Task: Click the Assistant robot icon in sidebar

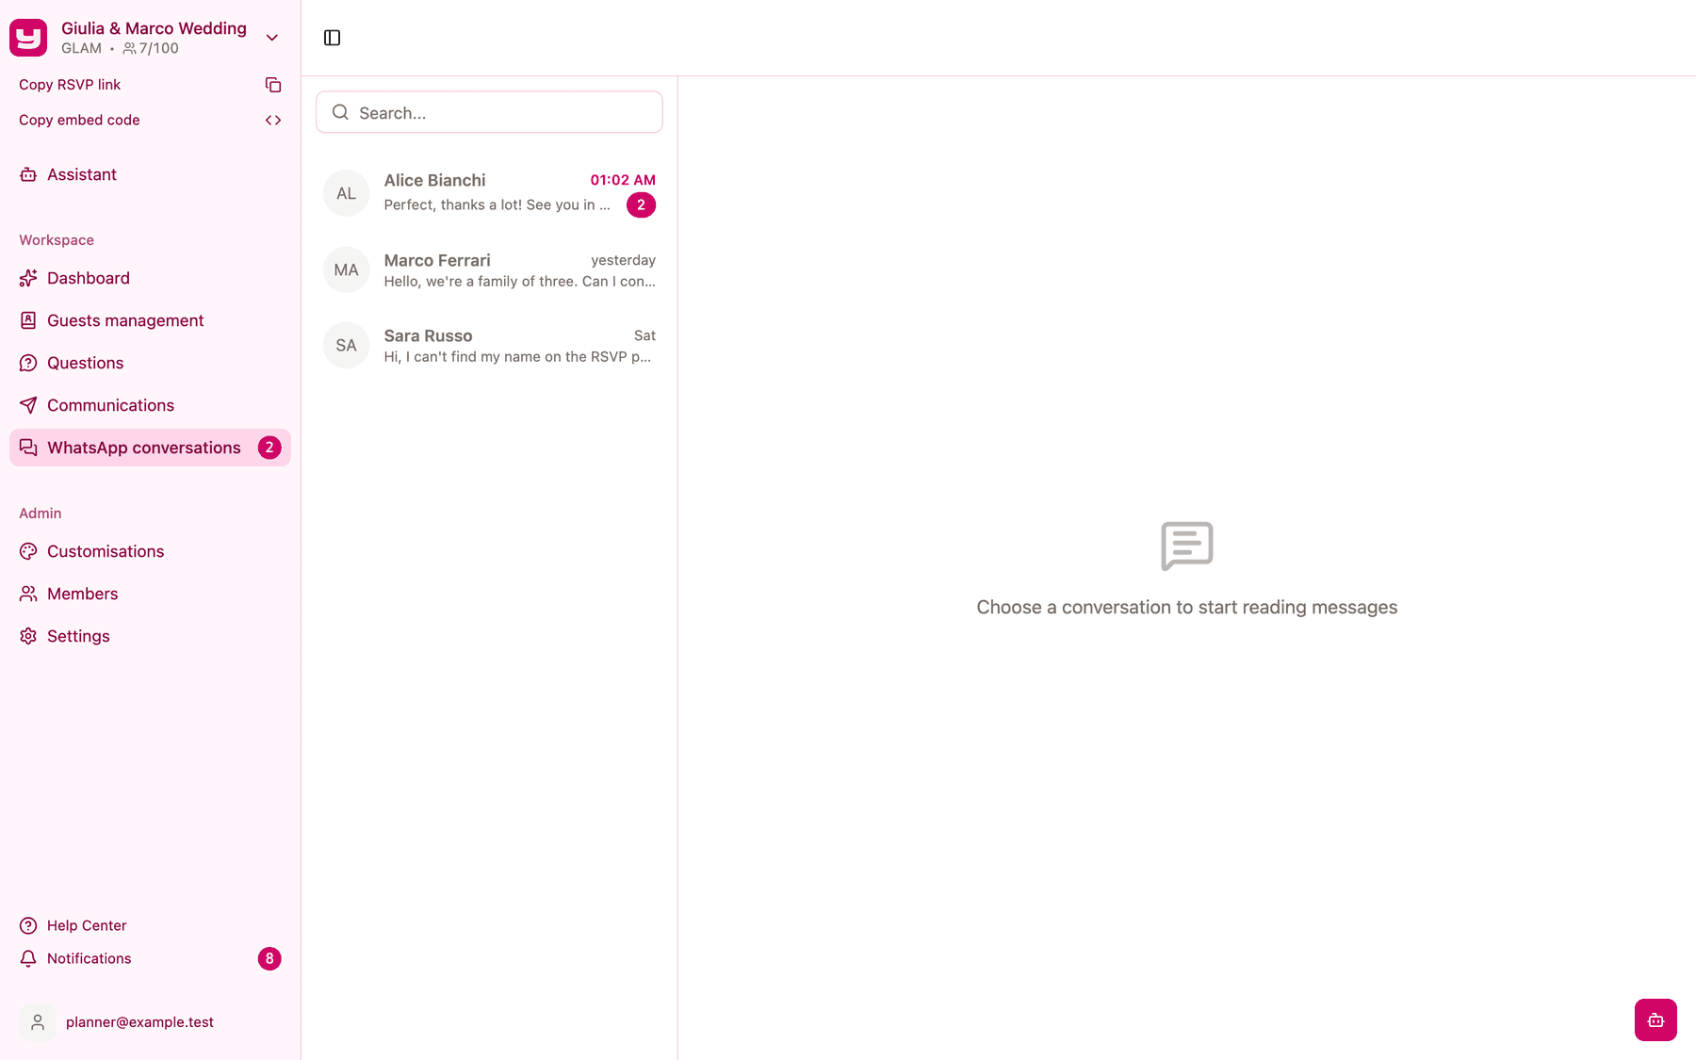Action: coord(28,174)
